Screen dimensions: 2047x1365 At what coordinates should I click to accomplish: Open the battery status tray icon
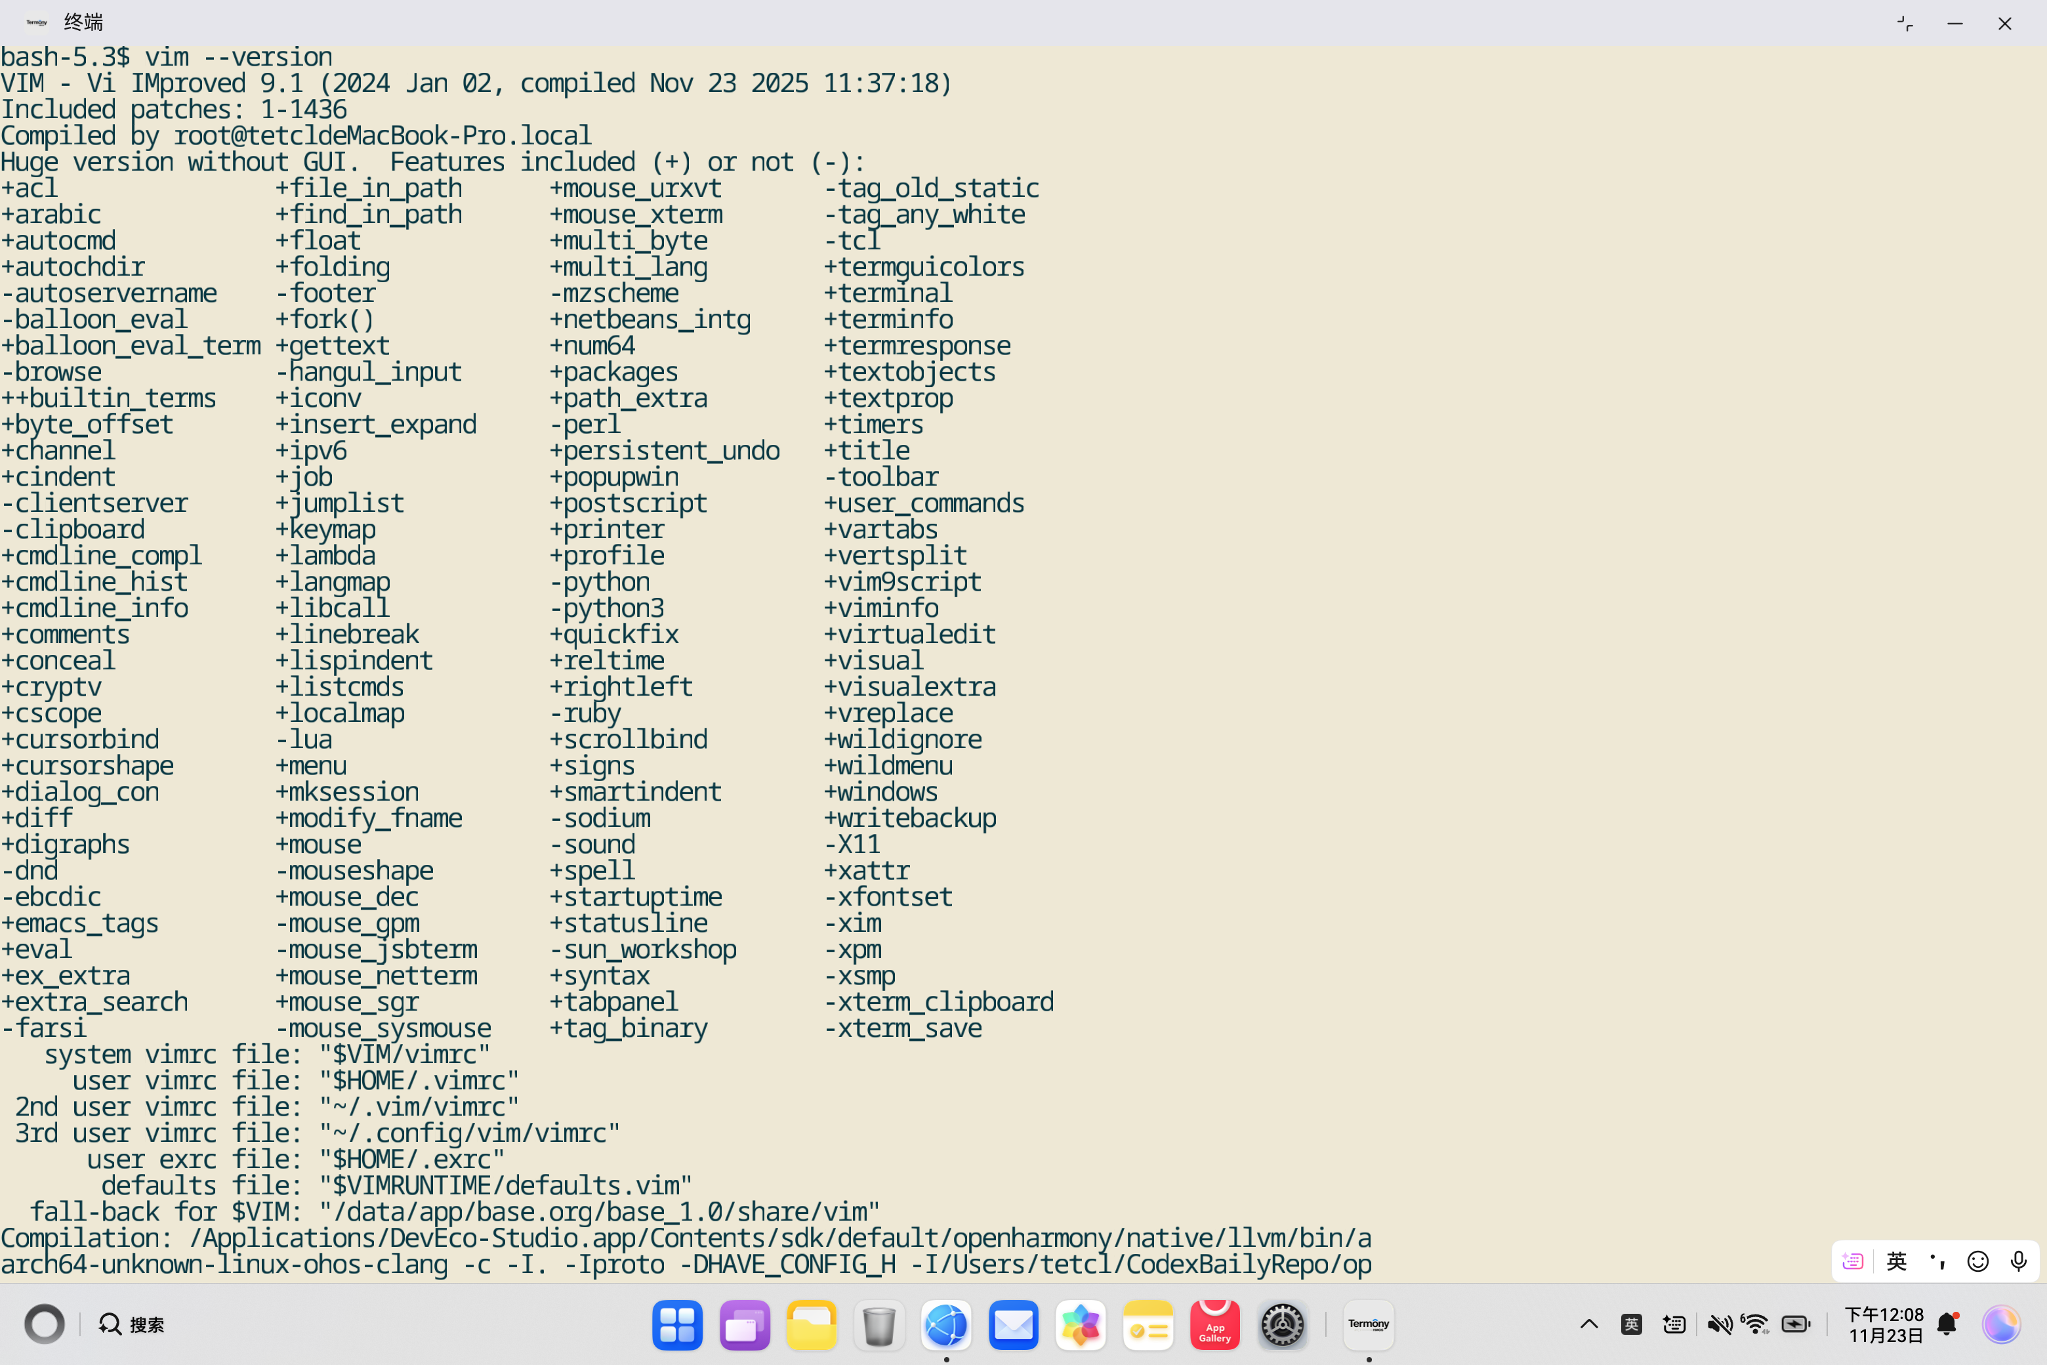[1796, 1325]
